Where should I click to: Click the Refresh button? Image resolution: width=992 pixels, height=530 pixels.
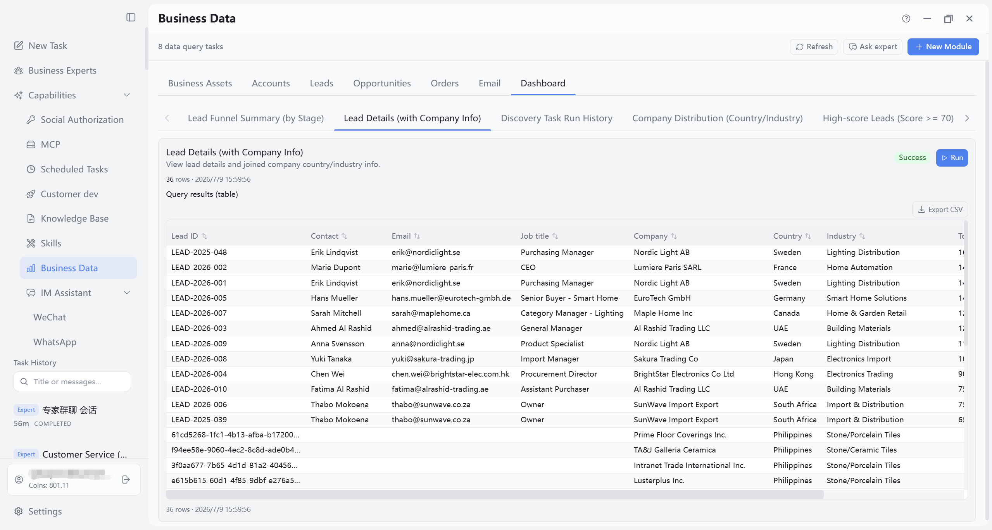tap(814, 46)
